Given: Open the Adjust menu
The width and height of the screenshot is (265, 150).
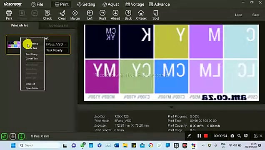Looking at the screenshot, I should coord(111,5).
